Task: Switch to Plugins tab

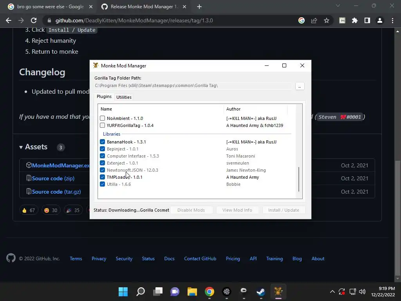Action: click(104, 96)
